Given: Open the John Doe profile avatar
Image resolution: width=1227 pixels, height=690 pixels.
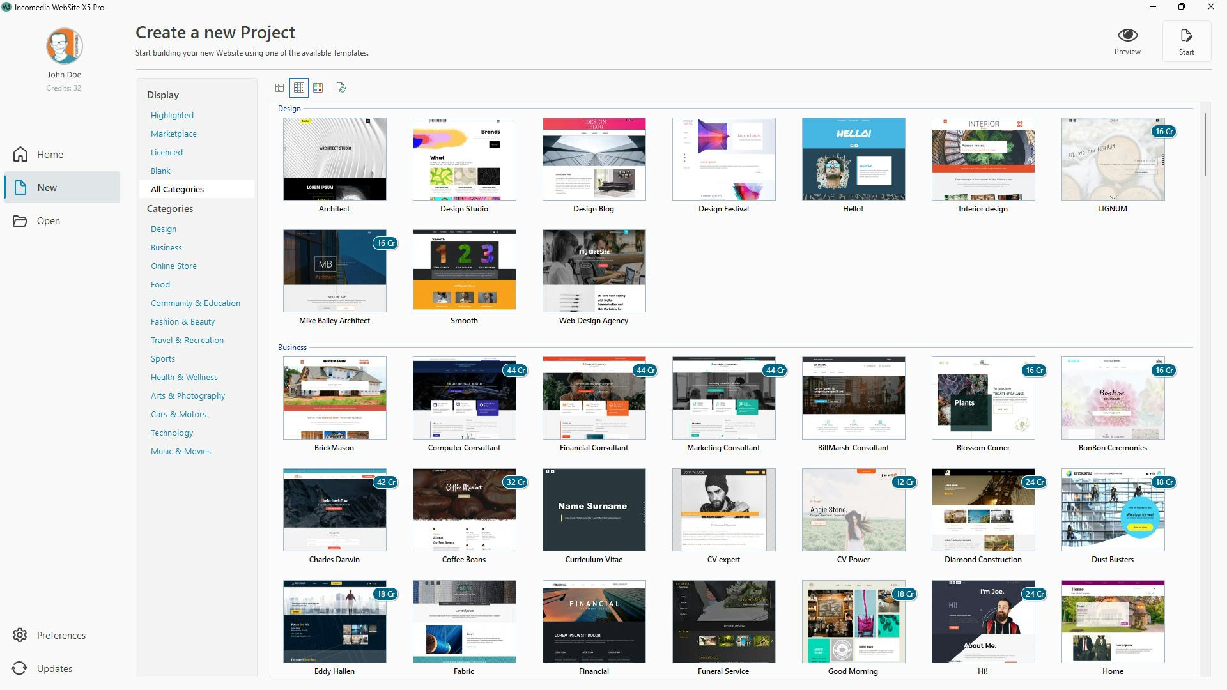Looking at the screenshot, I should click(x=64, y=46).
